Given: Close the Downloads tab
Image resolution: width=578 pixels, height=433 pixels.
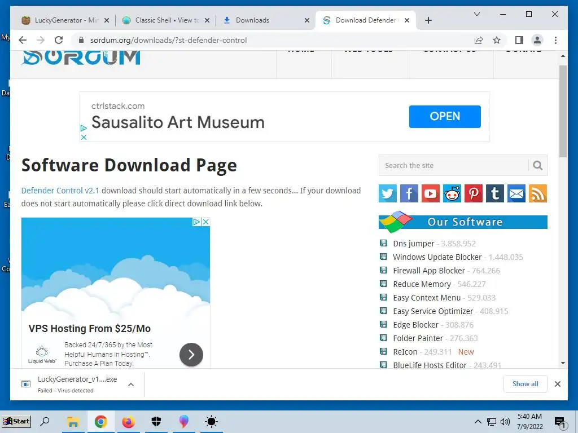Looking at the screenshot, I should tap(306, 20).
